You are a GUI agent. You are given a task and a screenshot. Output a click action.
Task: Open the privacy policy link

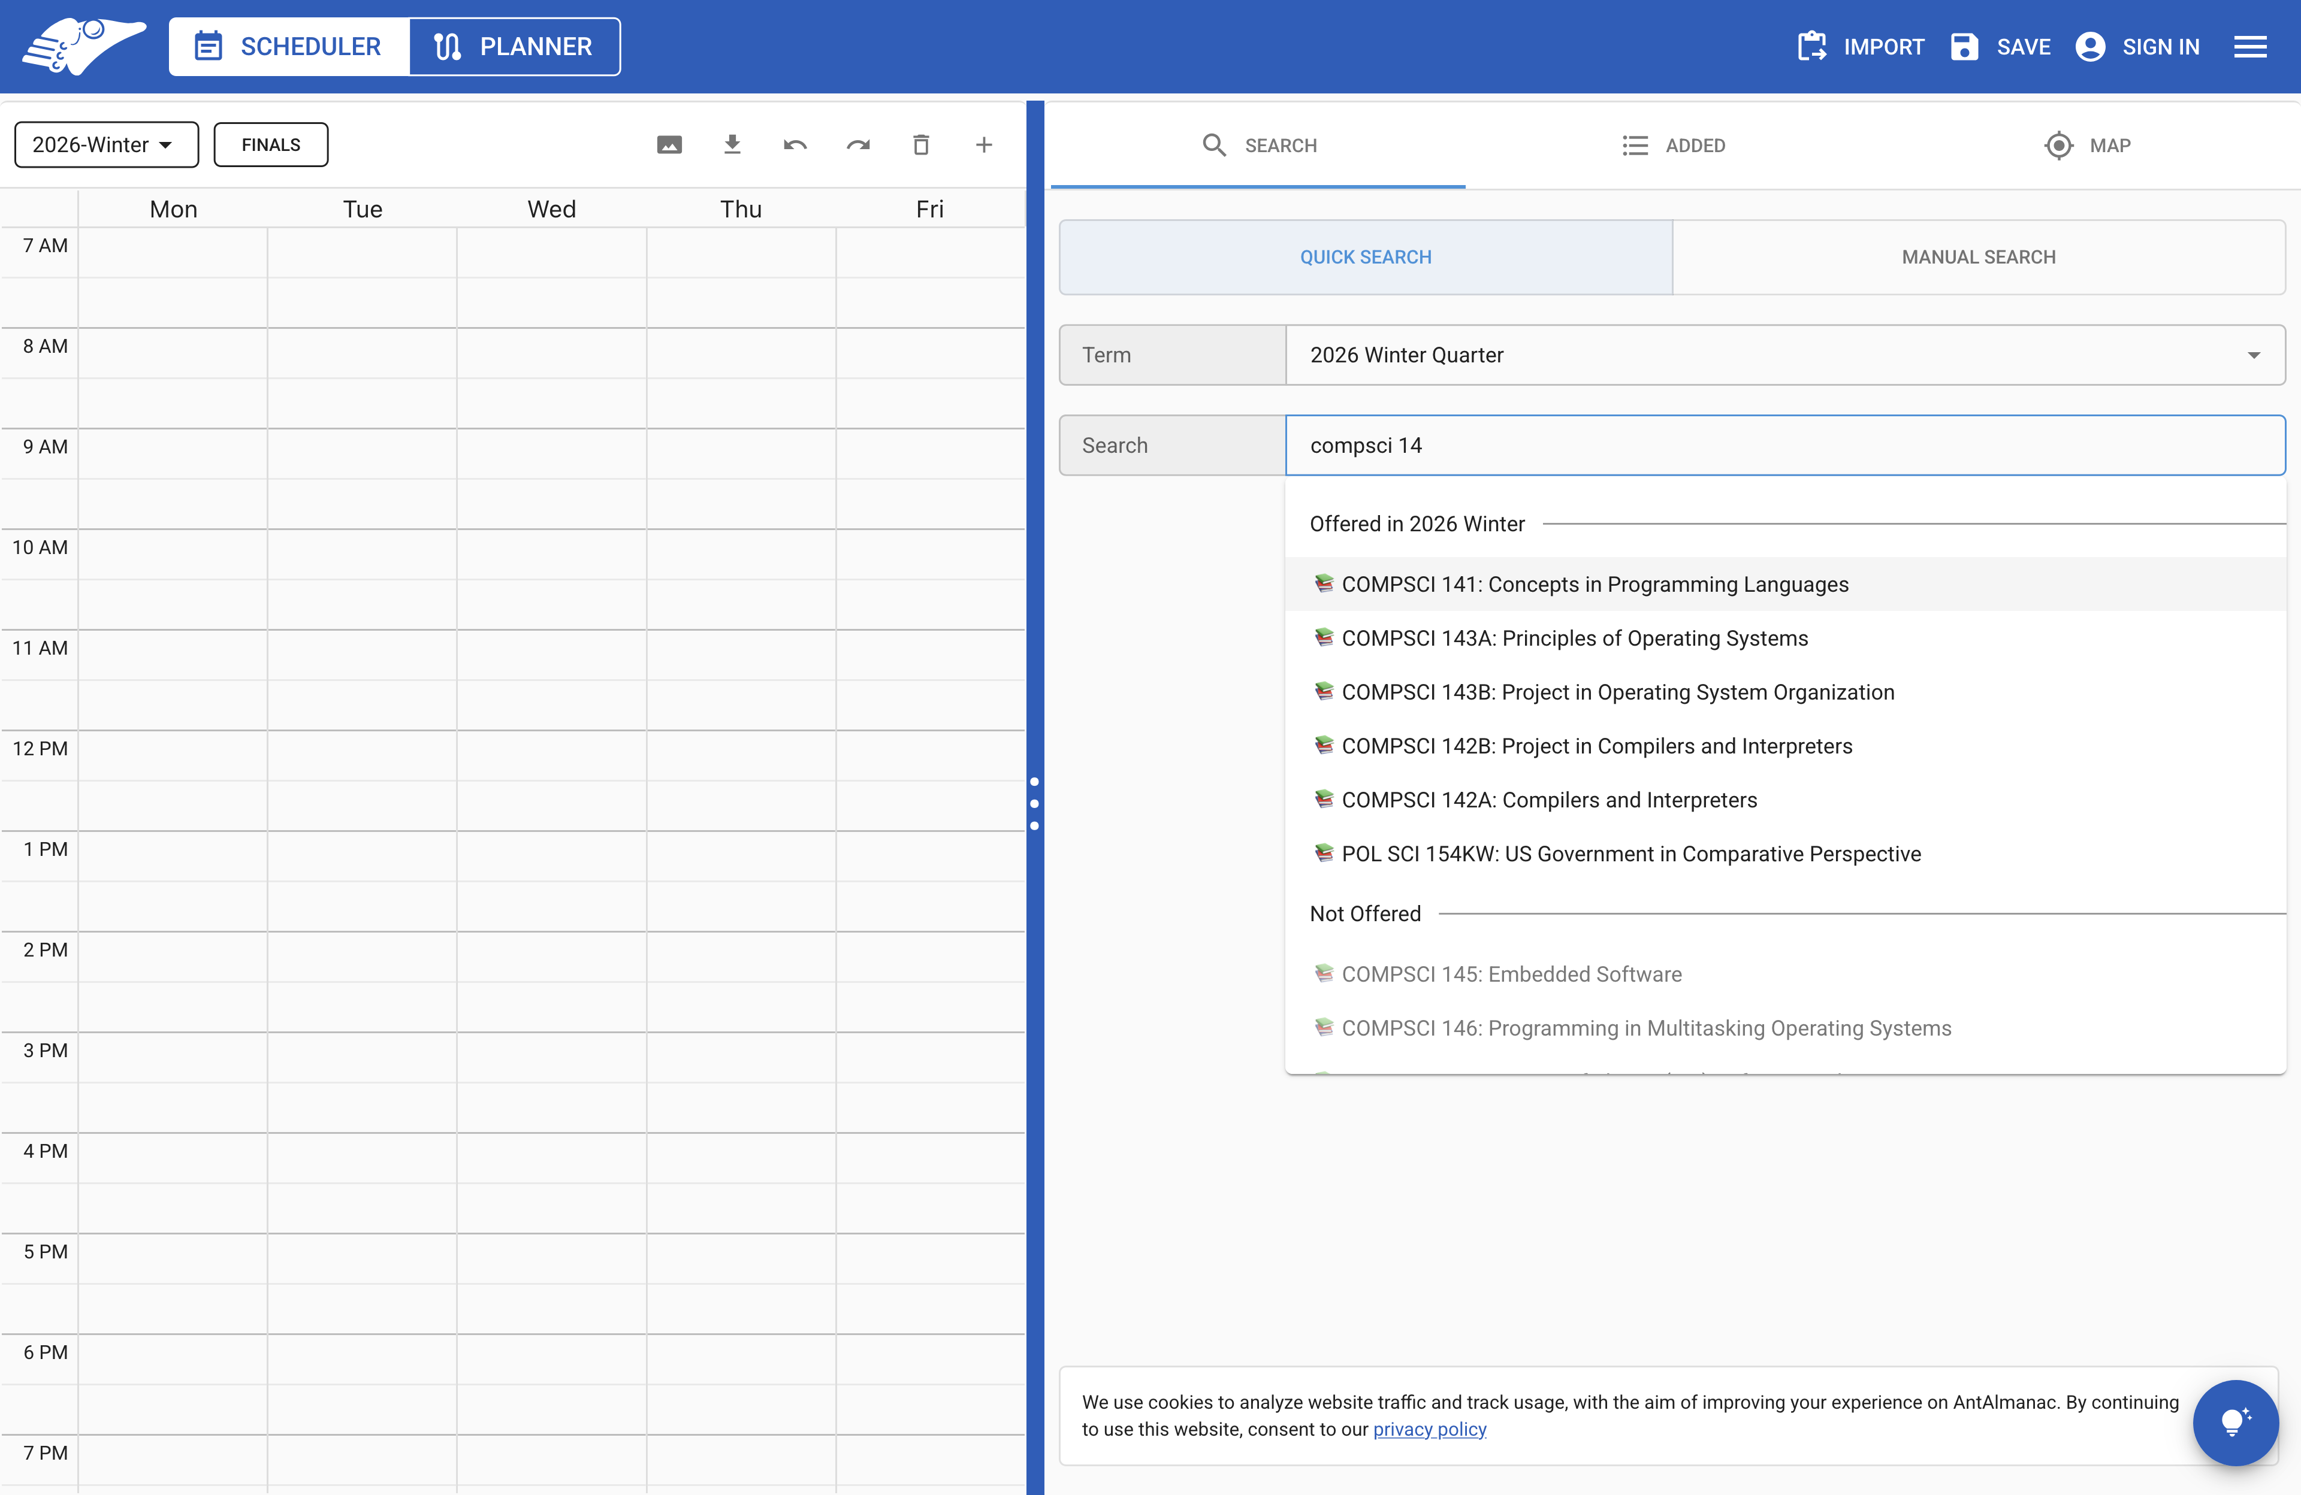click(x=1430, y=1429)
